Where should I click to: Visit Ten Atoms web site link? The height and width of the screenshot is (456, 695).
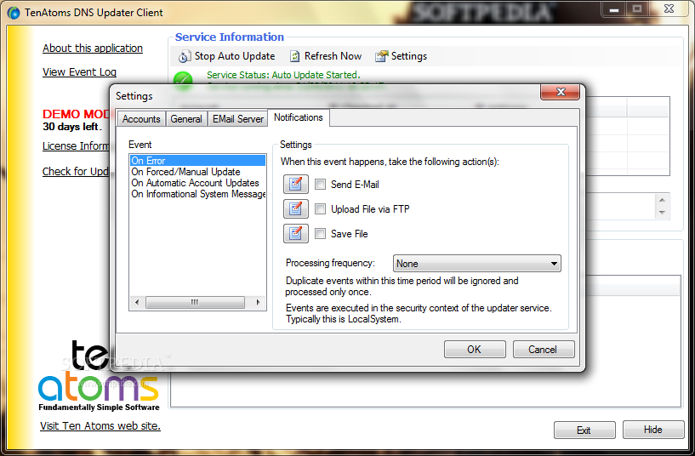click(x=100, y=426)
